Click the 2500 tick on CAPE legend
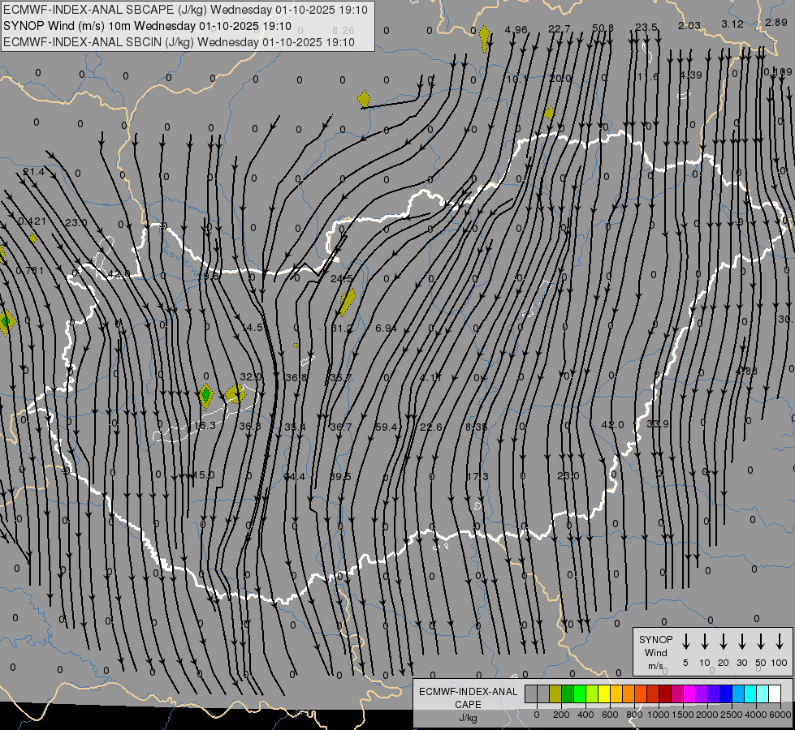795x730 pixels. pyautogui.click(x=731, y=715)
